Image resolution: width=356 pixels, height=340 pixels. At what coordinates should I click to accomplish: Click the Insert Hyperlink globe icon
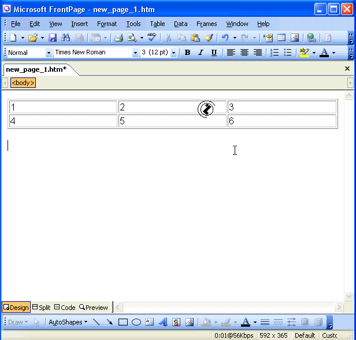(x=311, y=38)
